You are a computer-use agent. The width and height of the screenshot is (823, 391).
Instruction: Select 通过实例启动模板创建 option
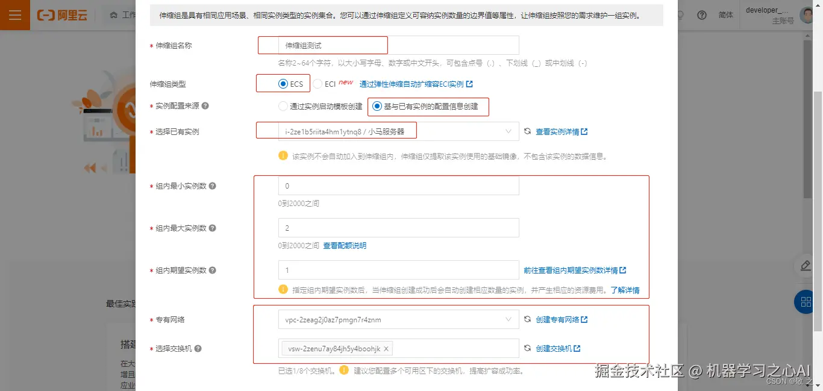[283, 107]
